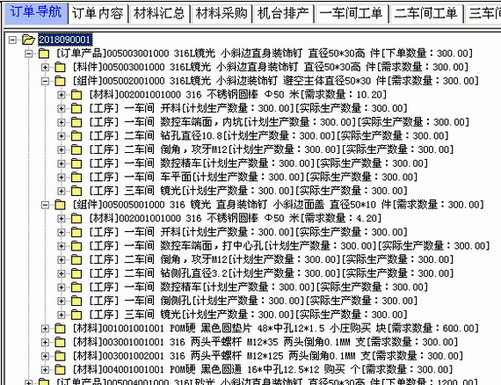Click folder icon of 材料 需求数量 4.20 row
This screenshot has width=501, height=385.
coord(76,219)
